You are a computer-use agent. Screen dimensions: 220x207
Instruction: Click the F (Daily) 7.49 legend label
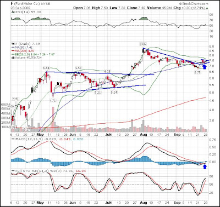[x=28, y=44]
